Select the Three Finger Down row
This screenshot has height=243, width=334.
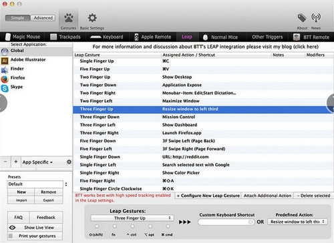[x=203, y=117]
